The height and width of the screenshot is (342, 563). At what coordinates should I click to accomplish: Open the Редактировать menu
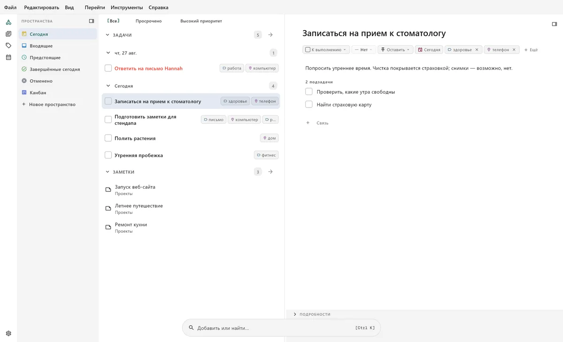pyautogui.click(x=42, y=8)
